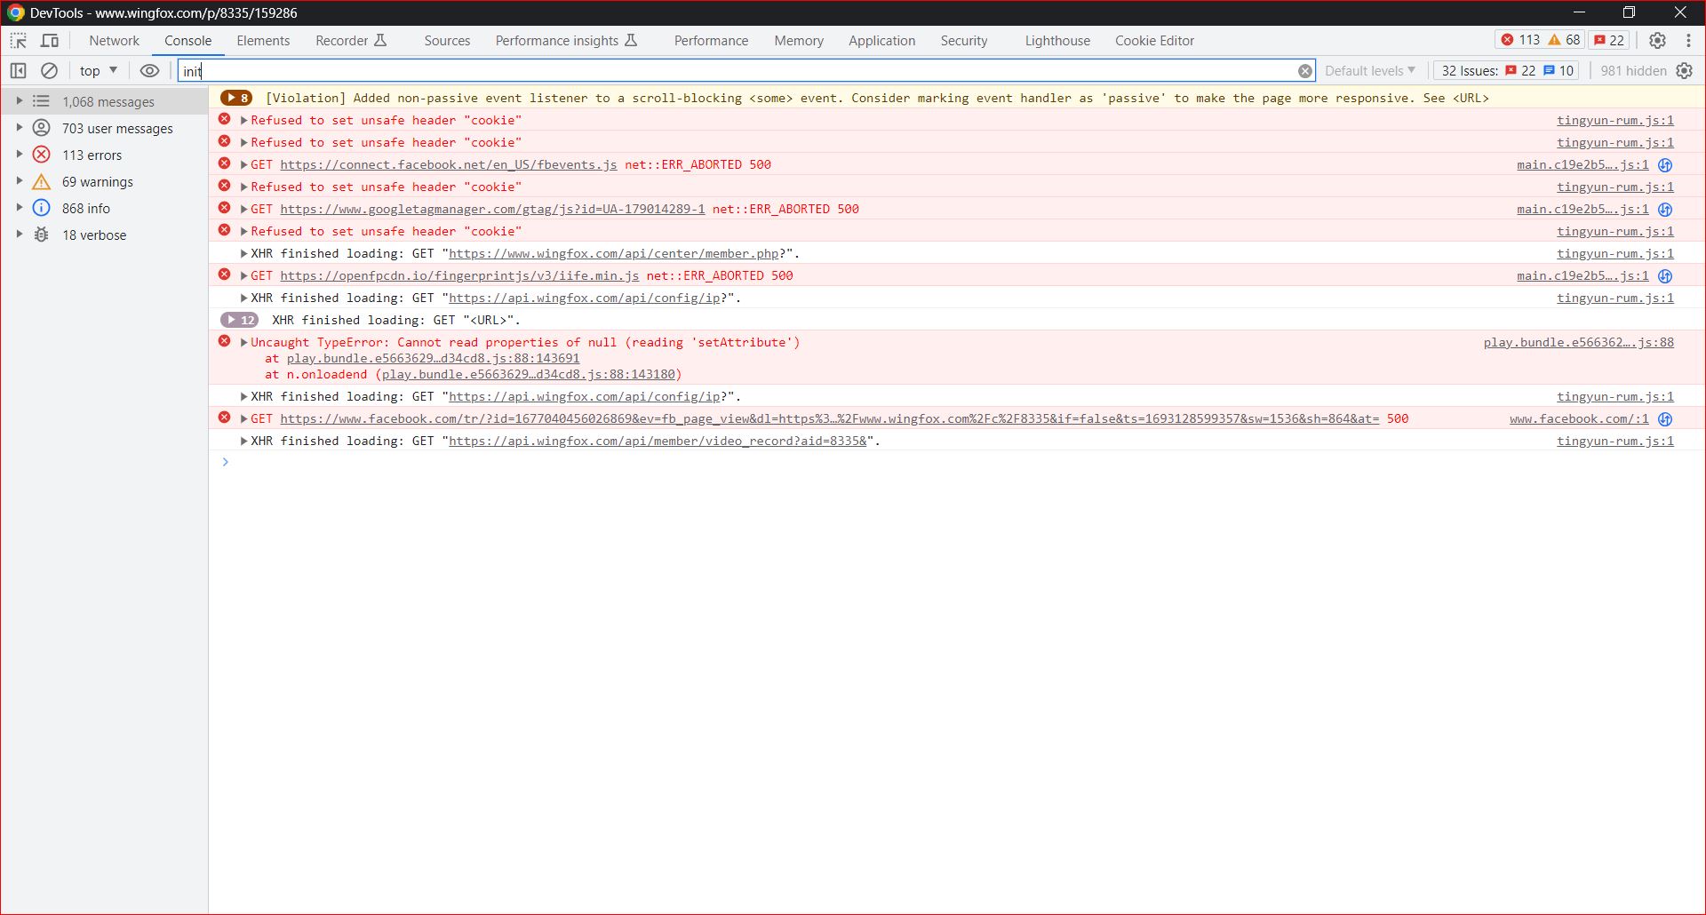
Task: Open the DevTools three-dot customize menu
Action: pyautogui.click(x=1688, y=41)
